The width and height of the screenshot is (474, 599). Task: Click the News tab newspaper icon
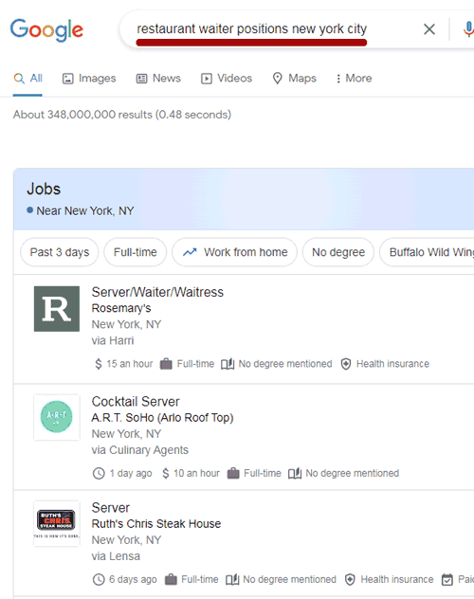pyautogui.click(x=141, y=79)
